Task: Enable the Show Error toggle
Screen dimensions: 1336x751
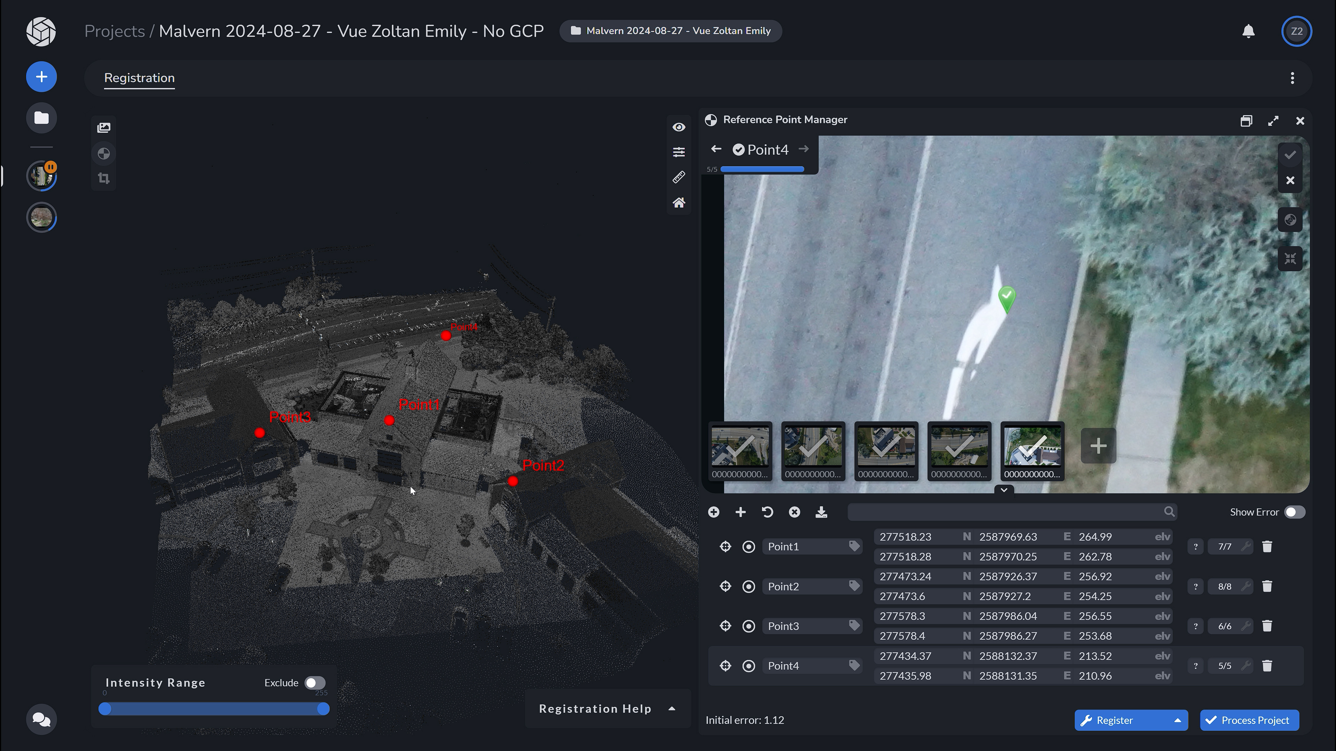Action: [1295, 511]
